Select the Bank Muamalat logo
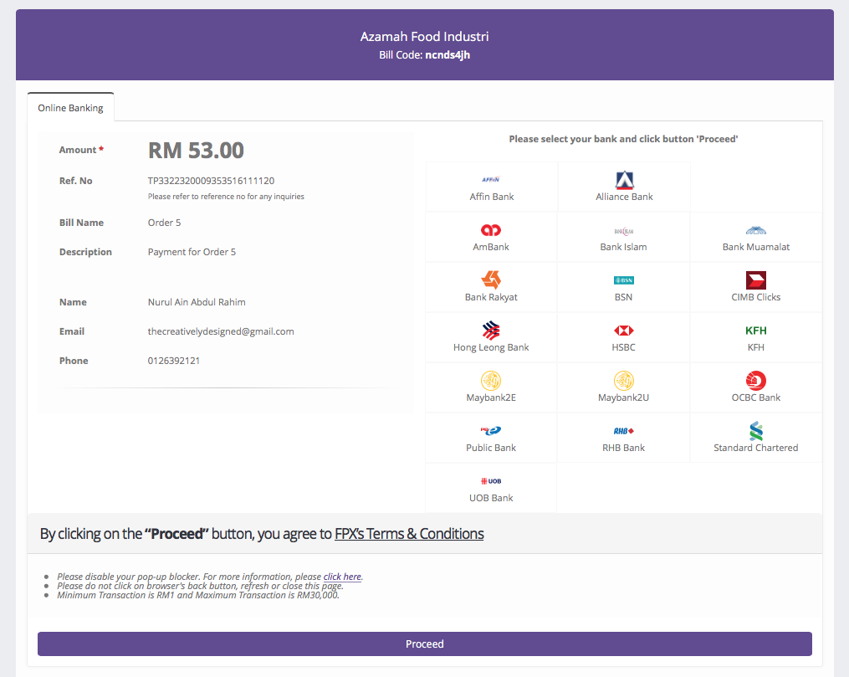This screenshot has height=677, width=849. tap(756, 230)
